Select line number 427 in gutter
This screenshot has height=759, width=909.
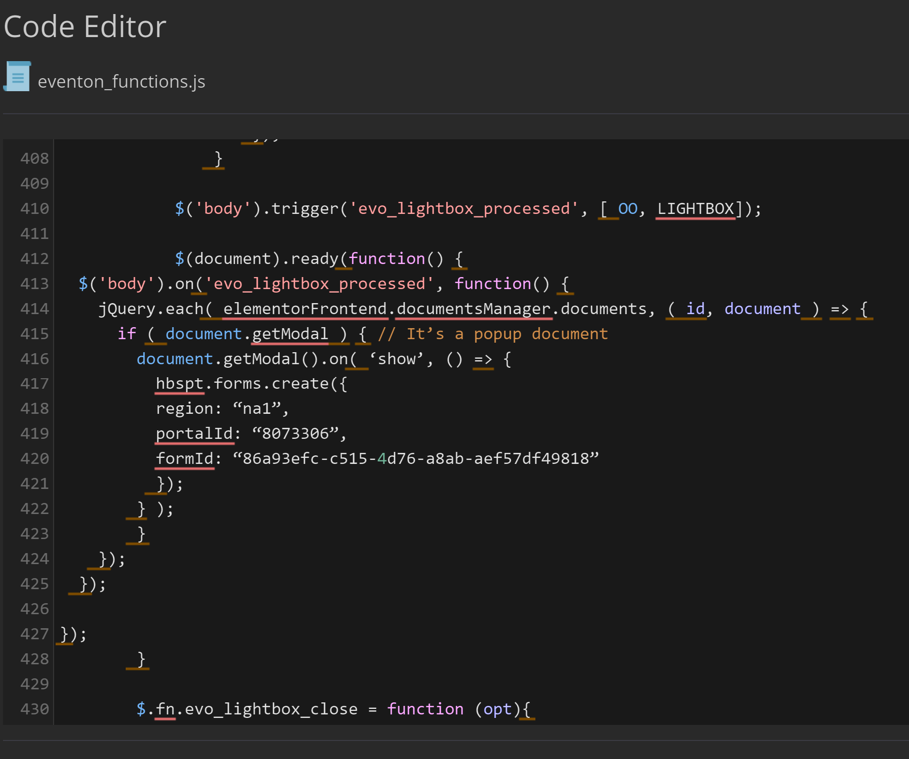[35, 634]
